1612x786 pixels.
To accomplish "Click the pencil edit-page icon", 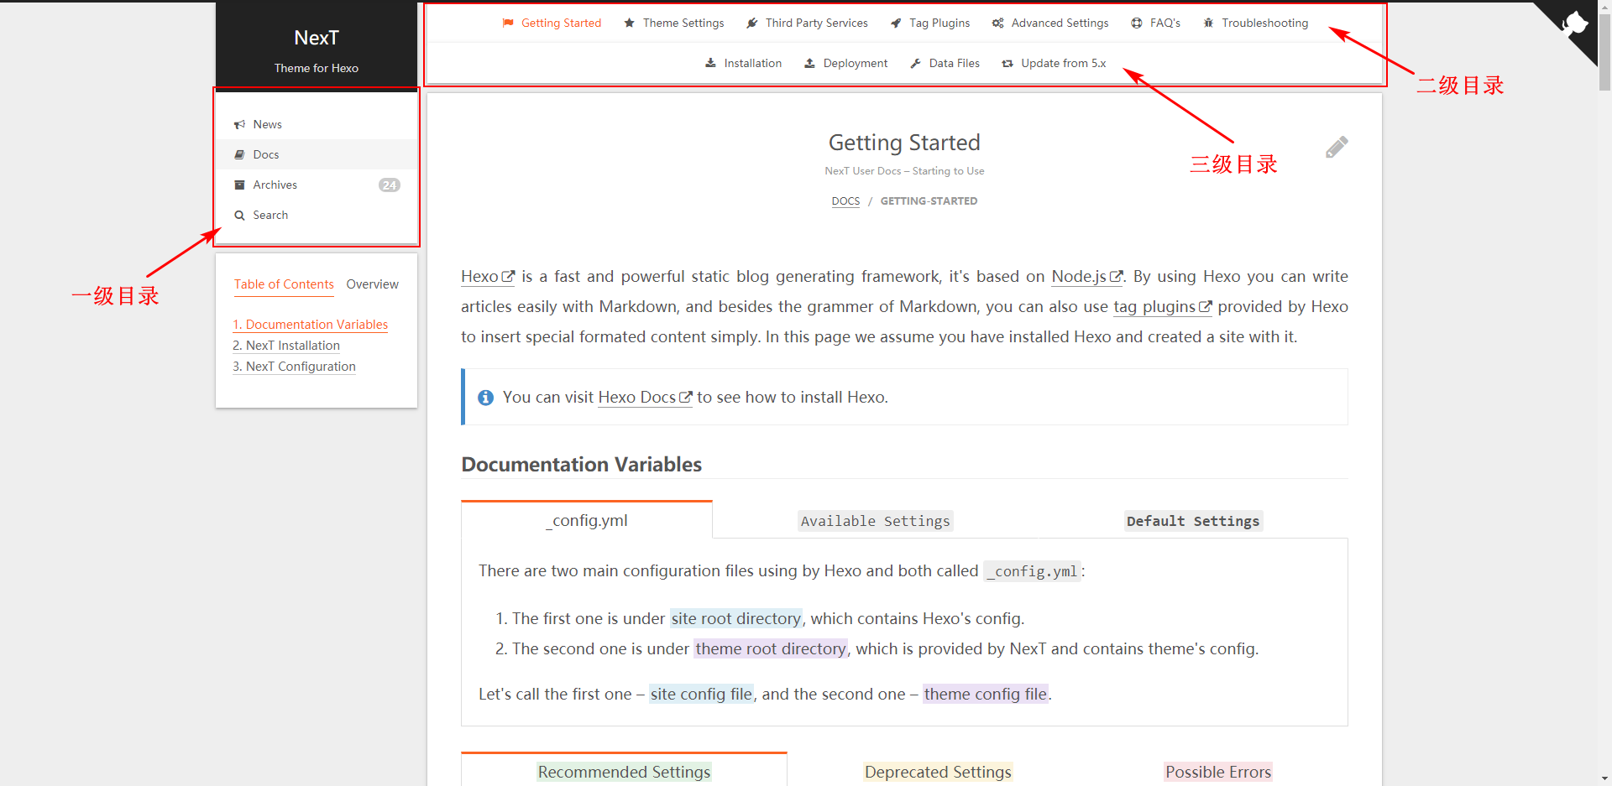I will 1337,147.
